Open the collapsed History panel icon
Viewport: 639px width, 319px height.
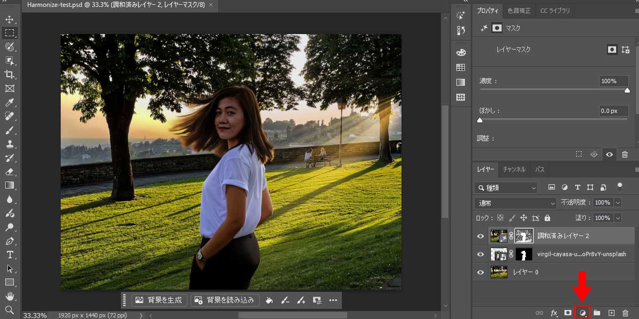(x=461, y=31)
